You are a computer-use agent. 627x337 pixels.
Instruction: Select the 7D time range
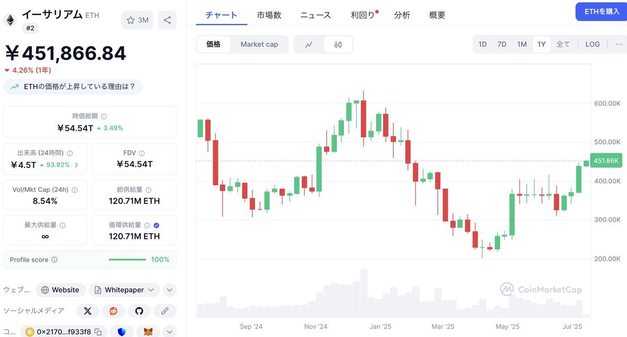(502, 44)
